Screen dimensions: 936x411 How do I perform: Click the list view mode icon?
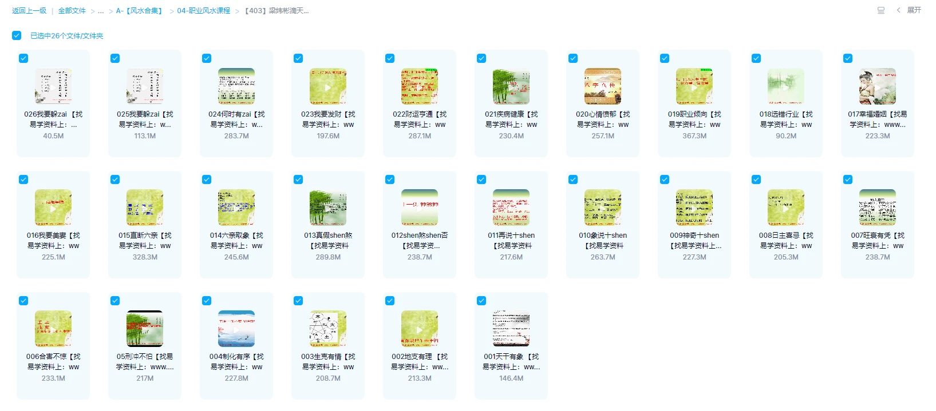[881, 10]
